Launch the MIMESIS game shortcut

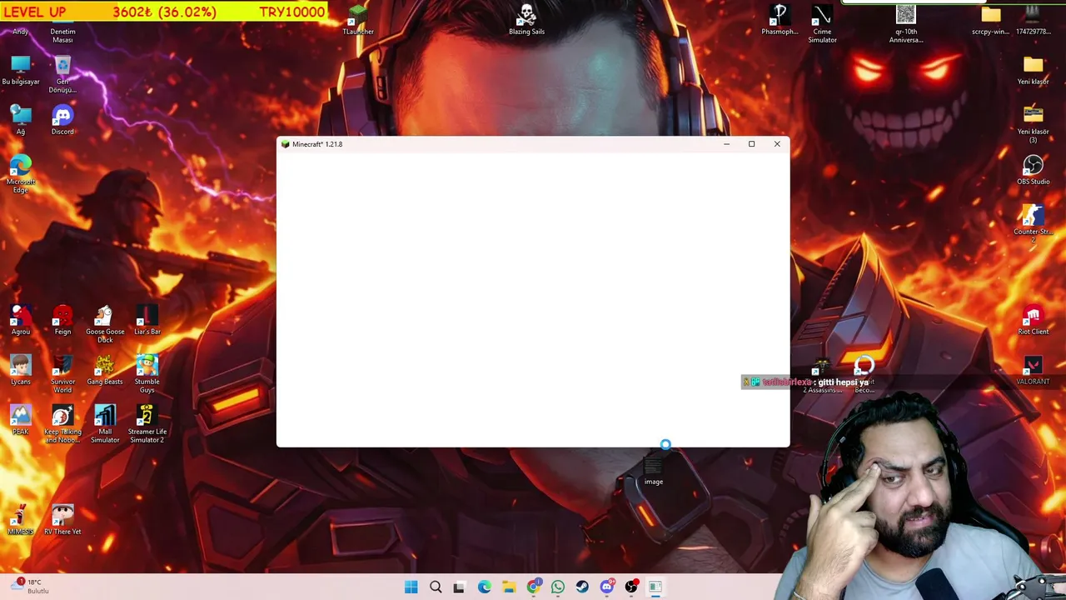tap(21, 520)
